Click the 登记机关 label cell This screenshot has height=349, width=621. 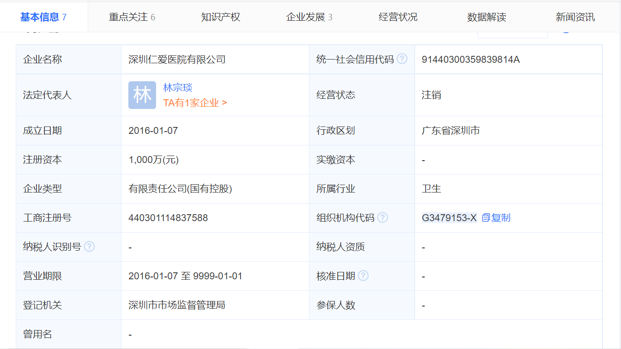[x=69, y=305]
